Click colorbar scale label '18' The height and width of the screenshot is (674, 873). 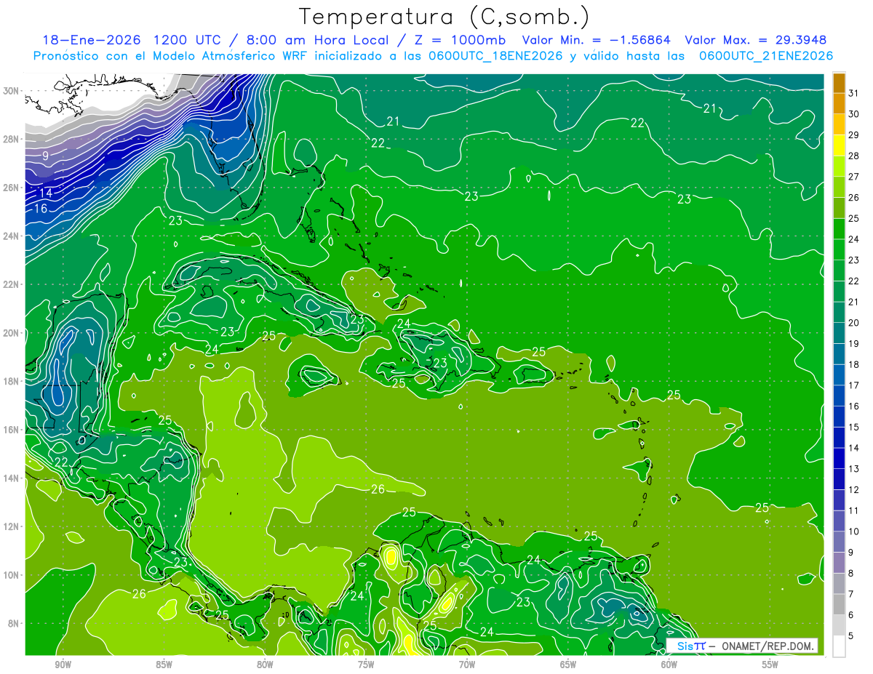tap(853, 364)
